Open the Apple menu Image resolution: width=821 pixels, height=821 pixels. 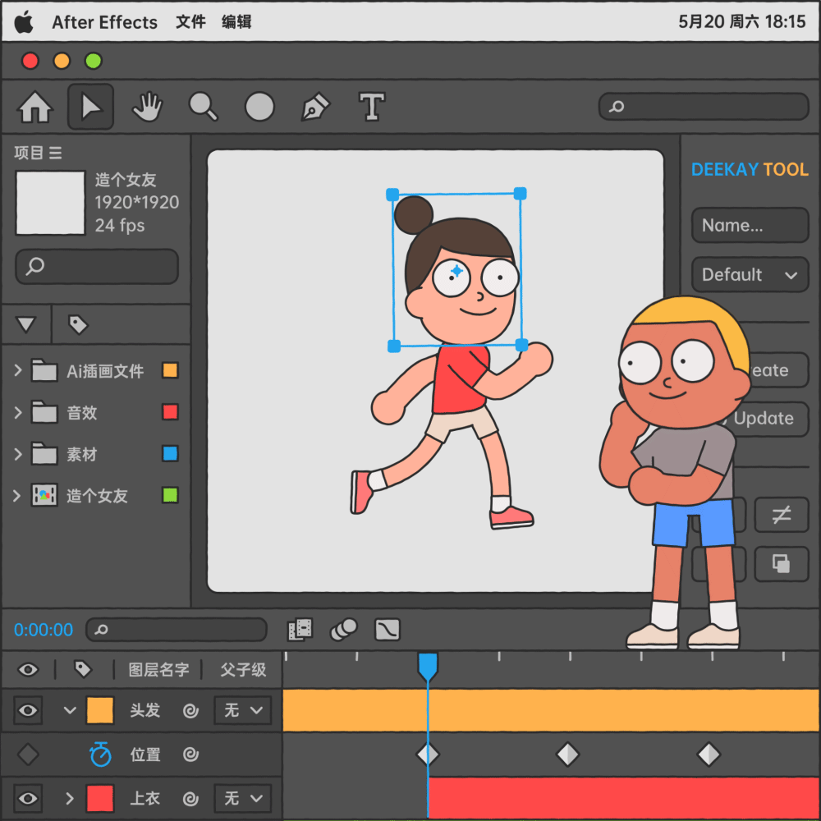click(x=24, y=22)
